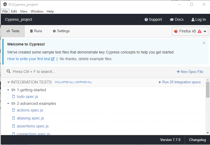Click Run 20 integration specs
The image size is (210, 145).
pyautogui.click(x=180, y=82)
